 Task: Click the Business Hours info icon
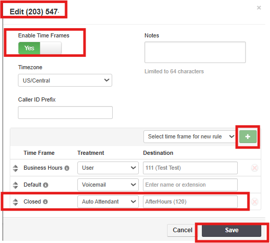pos(67,168)
